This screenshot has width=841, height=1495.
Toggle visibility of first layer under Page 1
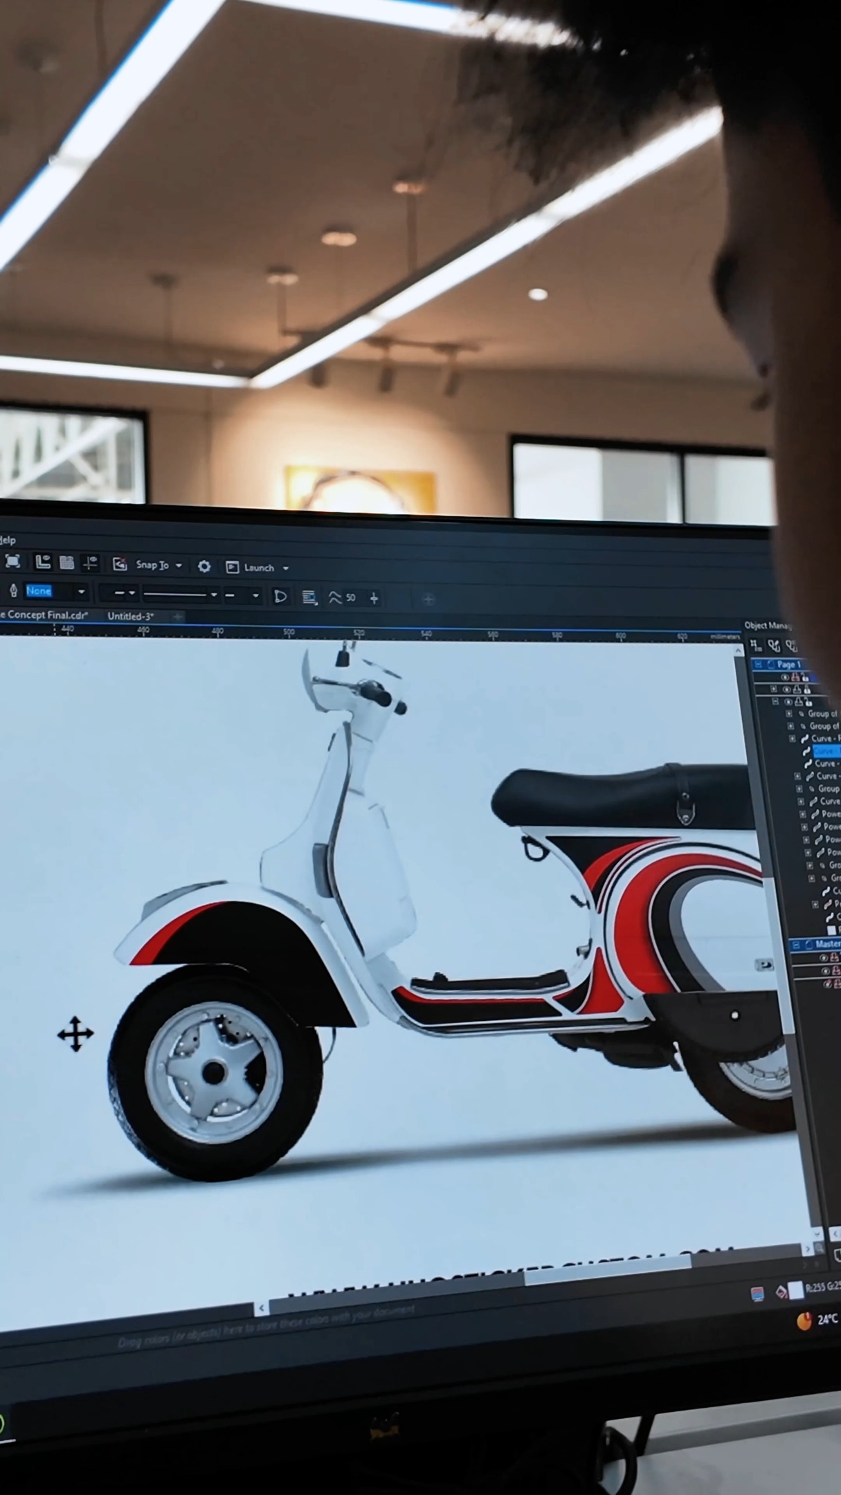[785, 677]
